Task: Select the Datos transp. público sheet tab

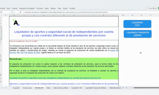Action: 61,88
